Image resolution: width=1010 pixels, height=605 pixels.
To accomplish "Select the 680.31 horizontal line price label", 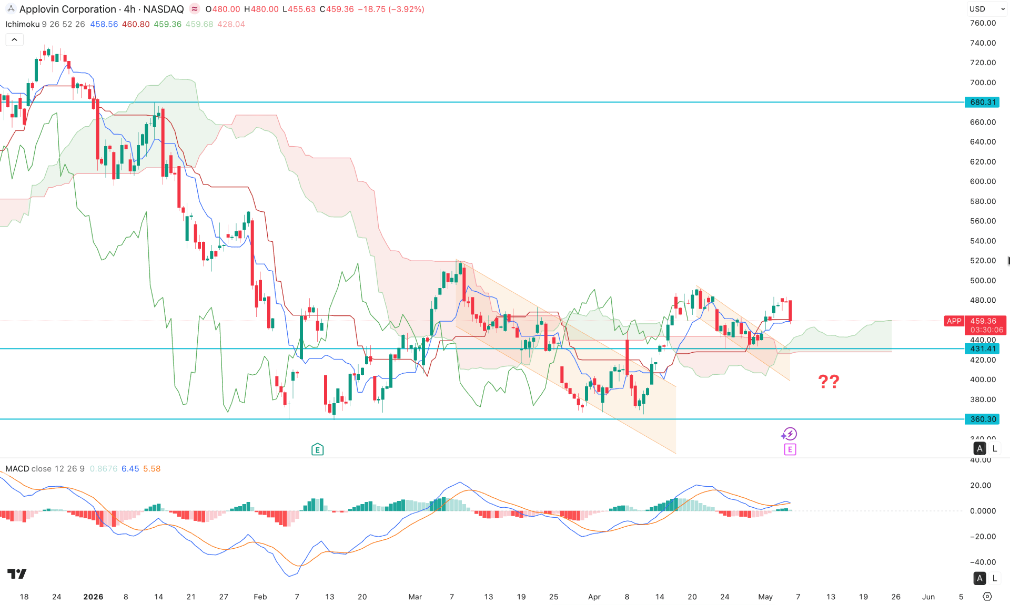I will 983,102.
